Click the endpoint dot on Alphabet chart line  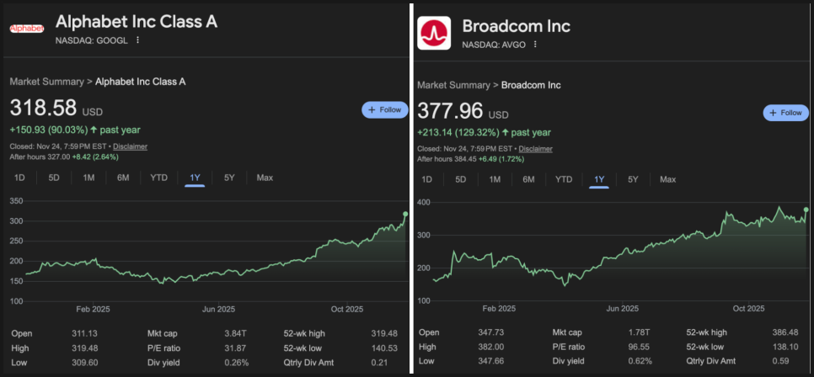[x=405, y=214]
